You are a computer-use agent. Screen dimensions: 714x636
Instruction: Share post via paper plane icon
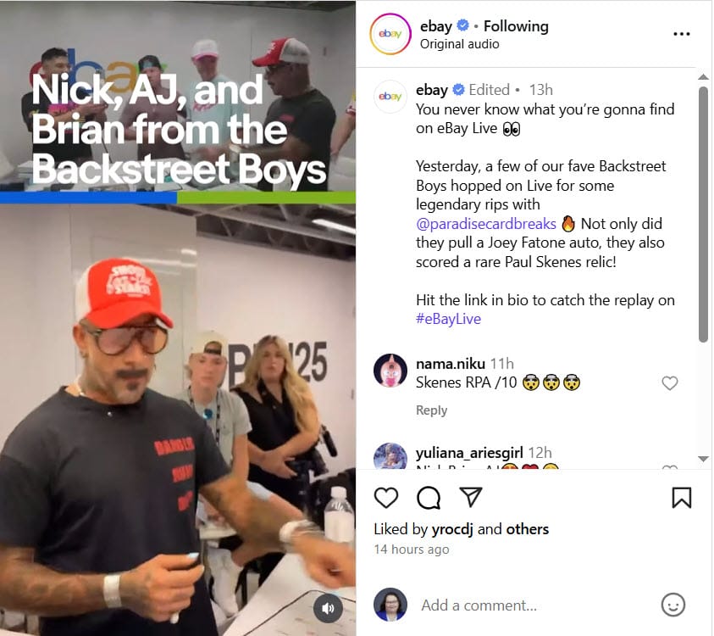click(x=470, y=497)
